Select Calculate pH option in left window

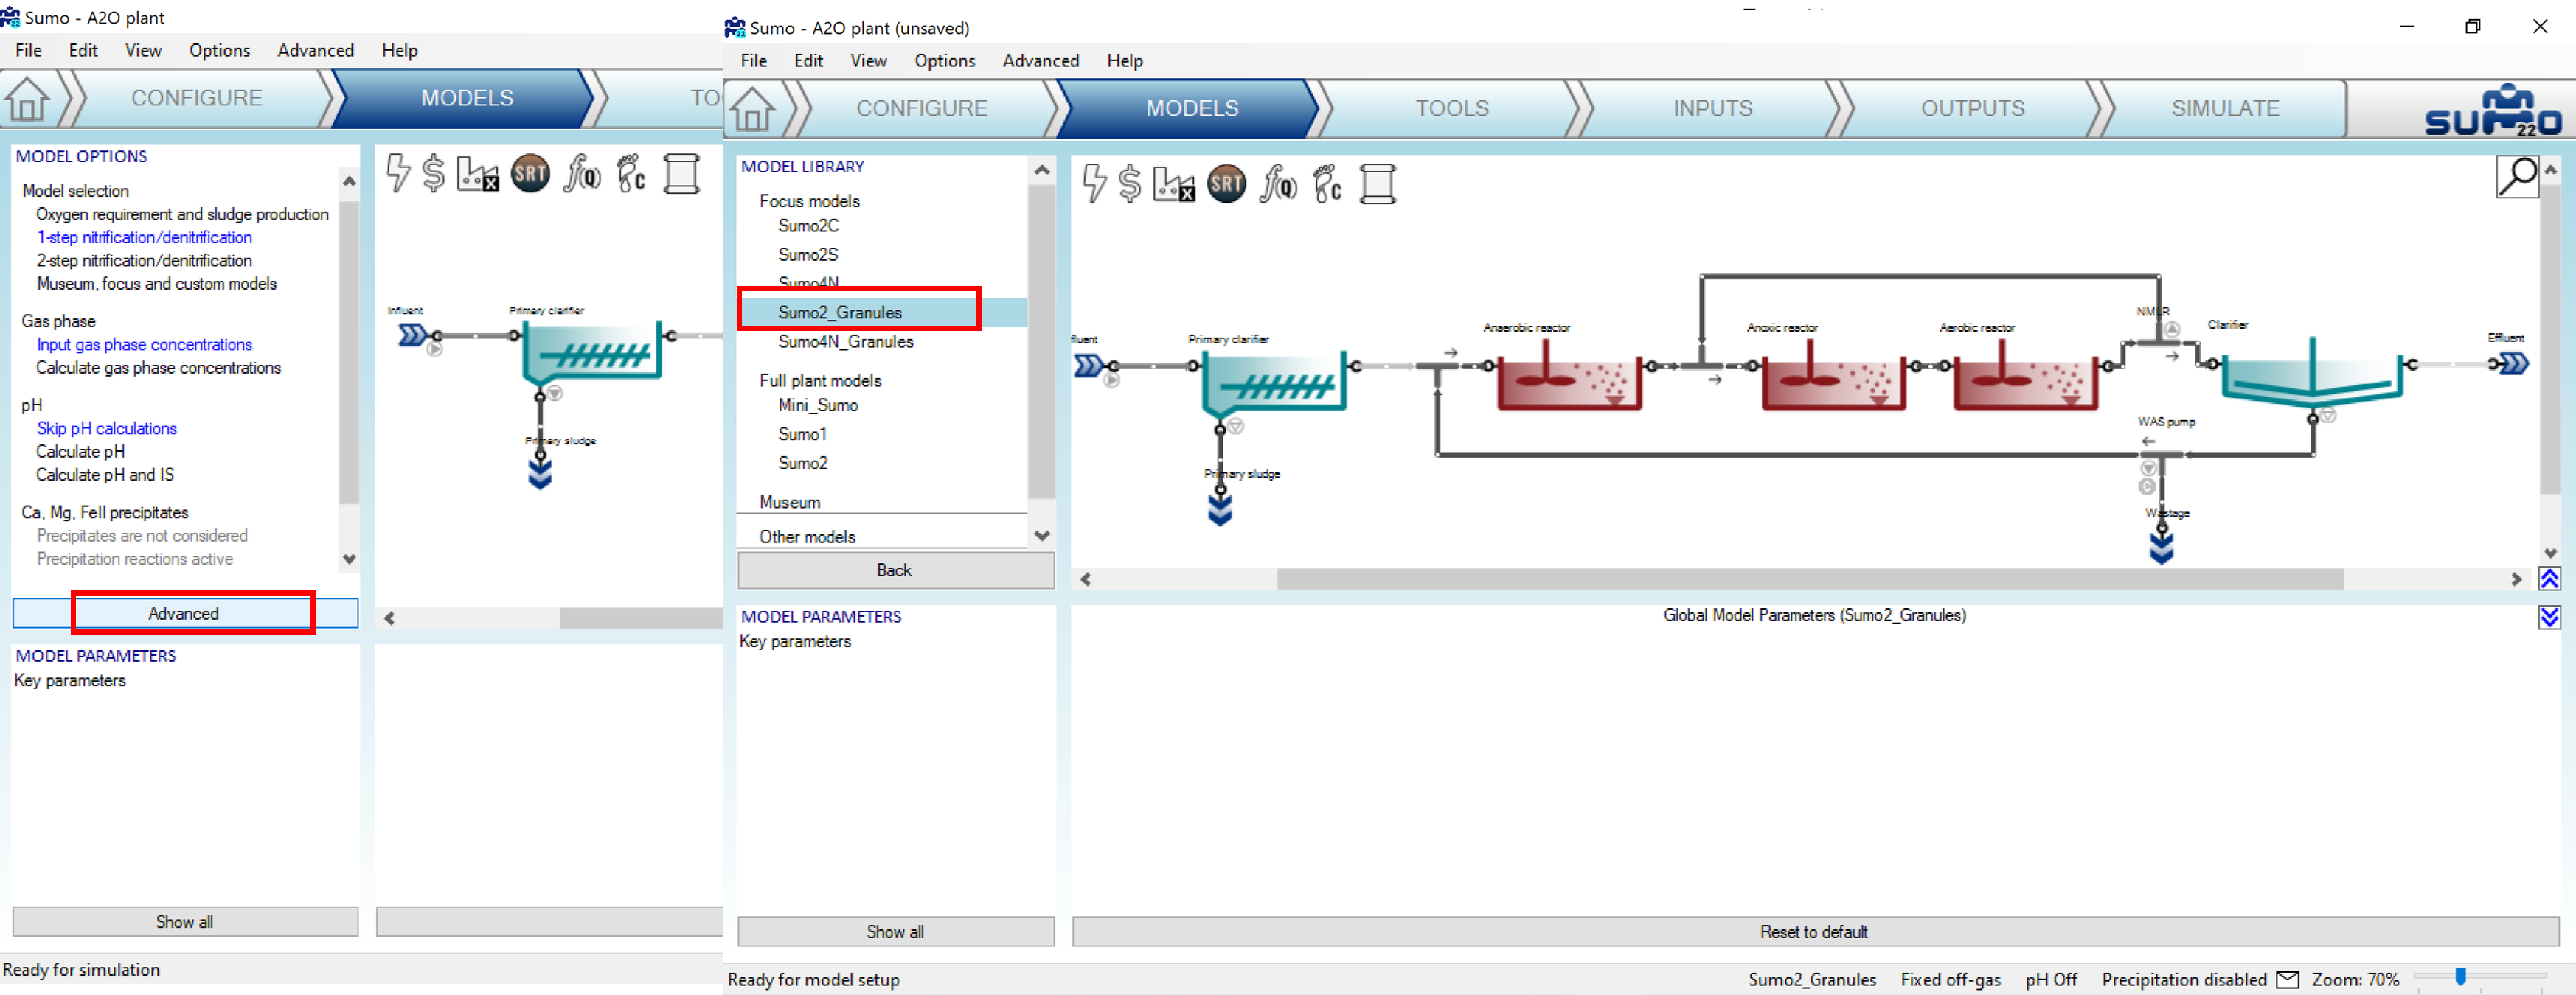click(81, 452)
